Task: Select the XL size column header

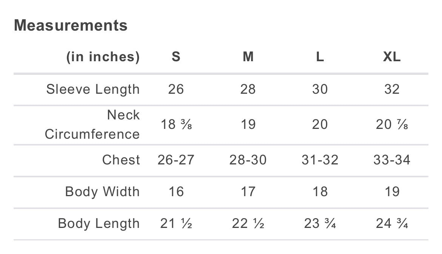Action: click(x=392, y=57)
